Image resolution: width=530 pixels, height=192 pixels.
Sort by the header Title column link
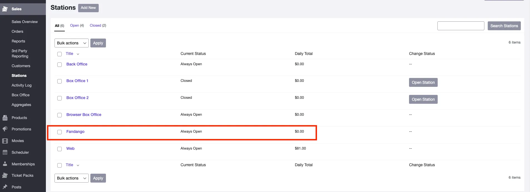pos(70,54)
